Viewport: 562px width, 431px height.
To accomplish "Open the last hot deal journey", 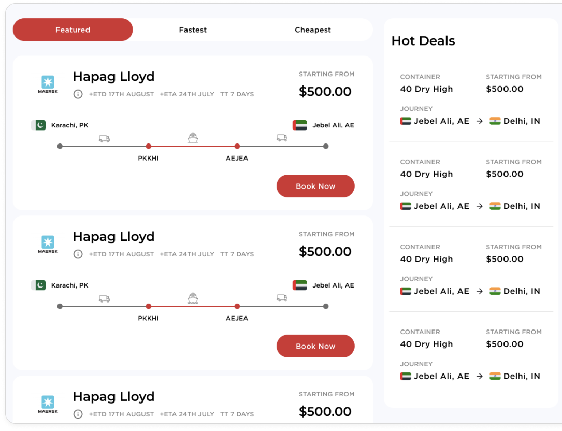I will [470, 376].
